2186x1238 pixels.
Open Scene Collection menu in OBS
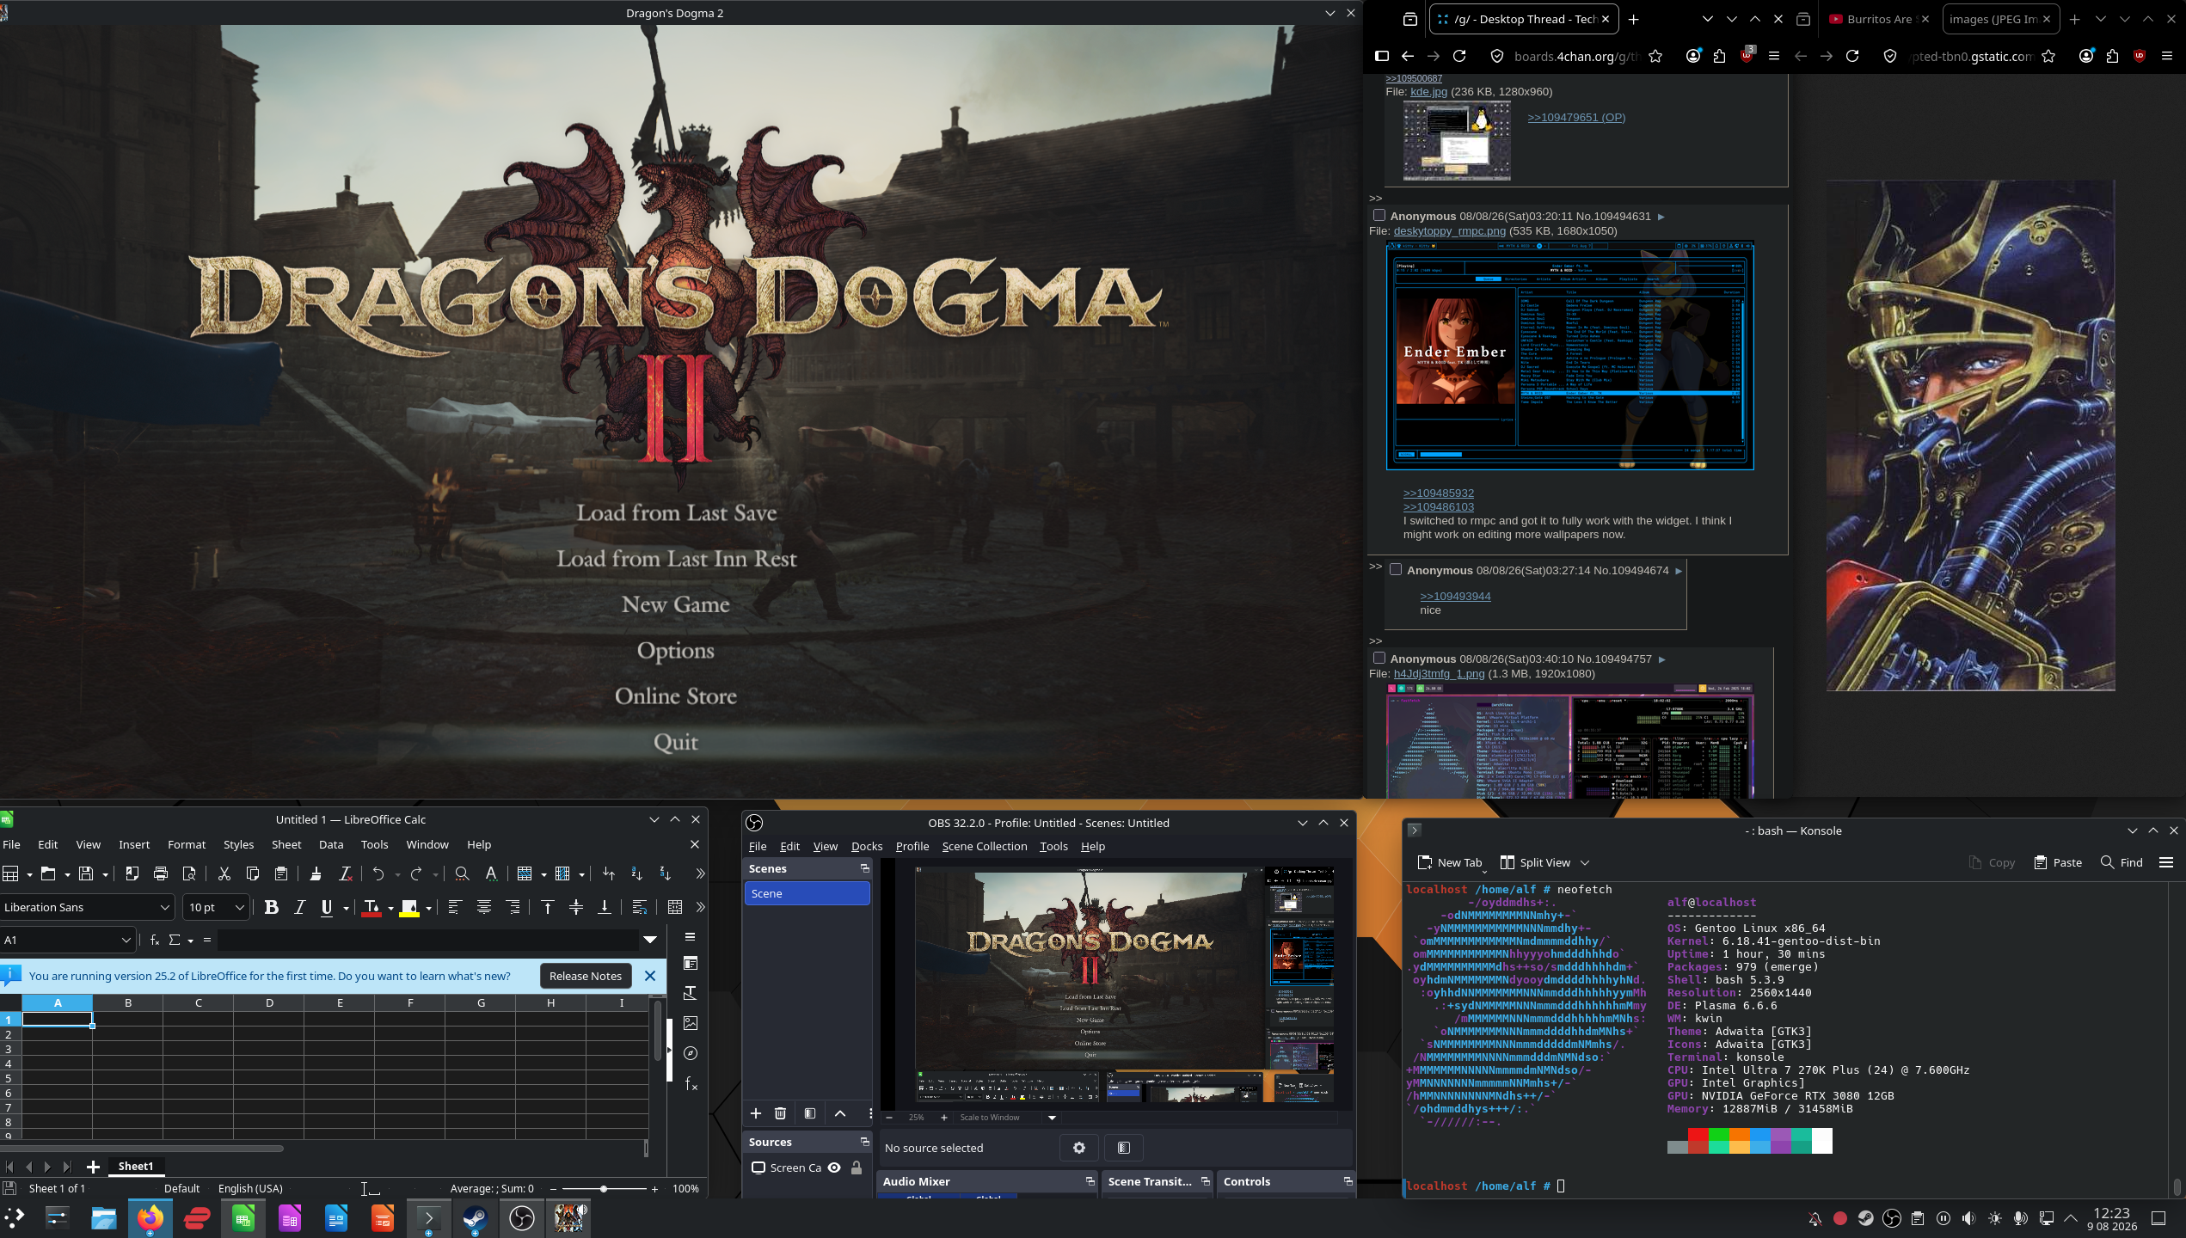[x=985, y=846]
